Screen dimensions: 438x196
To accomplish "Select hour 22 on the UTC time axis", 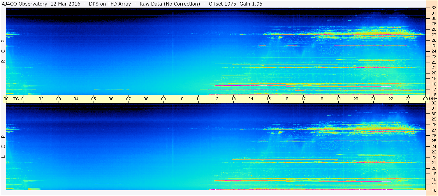I will pyautogui.click(x=391, y=99).
